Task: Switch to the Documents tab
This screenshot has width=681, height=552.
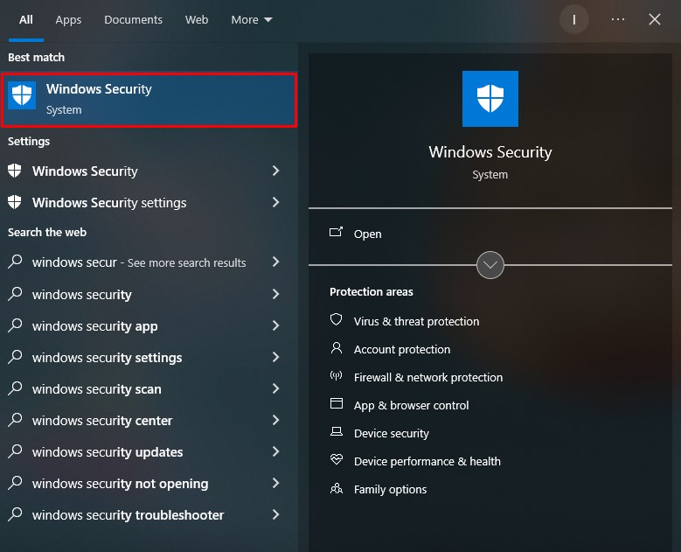Action: click(x=133, y=20)
